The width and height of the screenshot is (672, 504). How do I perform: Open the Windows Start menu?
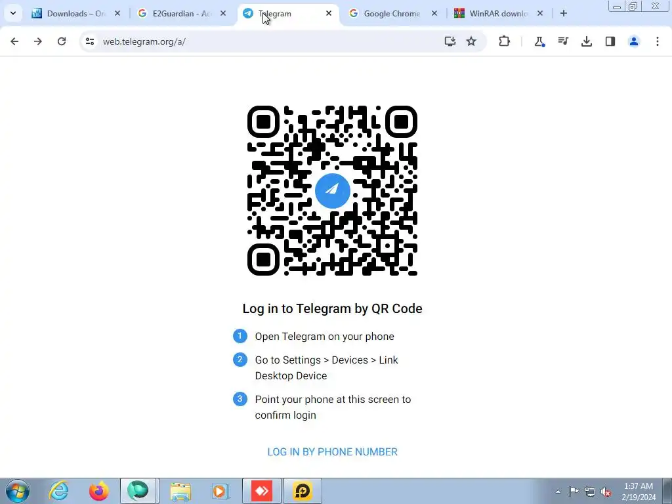[18, 491]
